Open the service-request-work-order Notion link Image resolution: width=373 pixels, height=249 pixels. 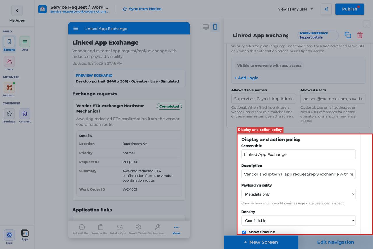coord(80,12)
